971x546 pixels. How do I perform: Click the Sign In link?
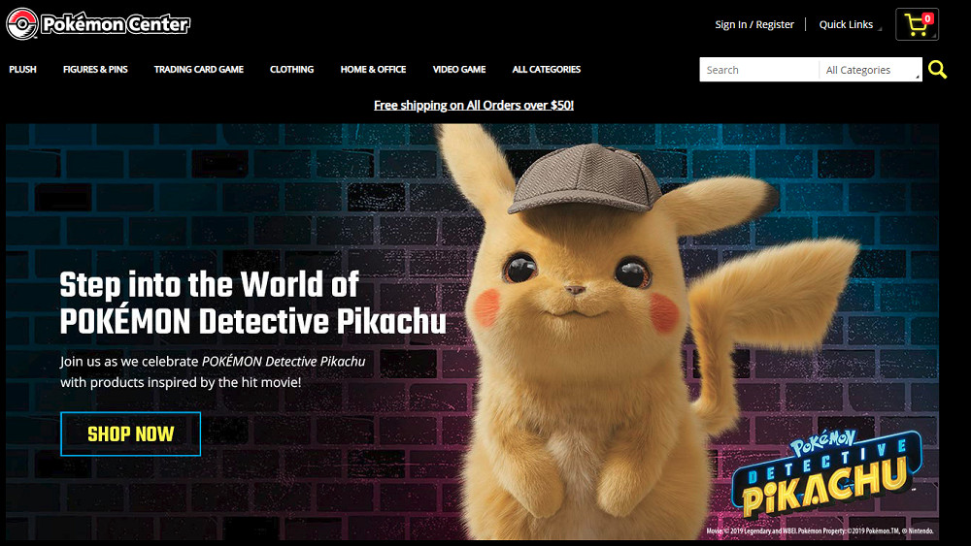730,25
